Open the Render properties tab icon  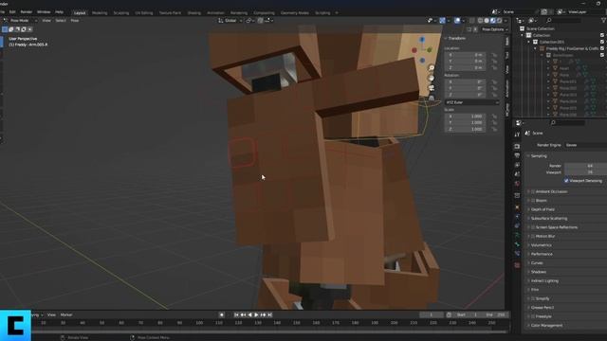(517, 147)
